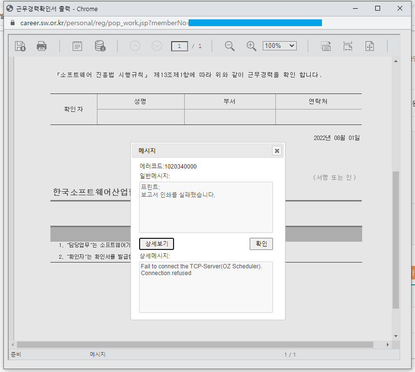This screenshot has height=372, width=415.
Task: Click the database download icon
Action: (100, 46)
